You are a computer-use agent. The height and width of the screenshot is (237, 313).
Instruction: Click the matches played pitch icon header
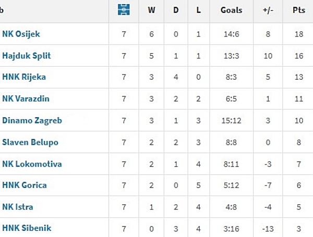click(x=124, y=9)
